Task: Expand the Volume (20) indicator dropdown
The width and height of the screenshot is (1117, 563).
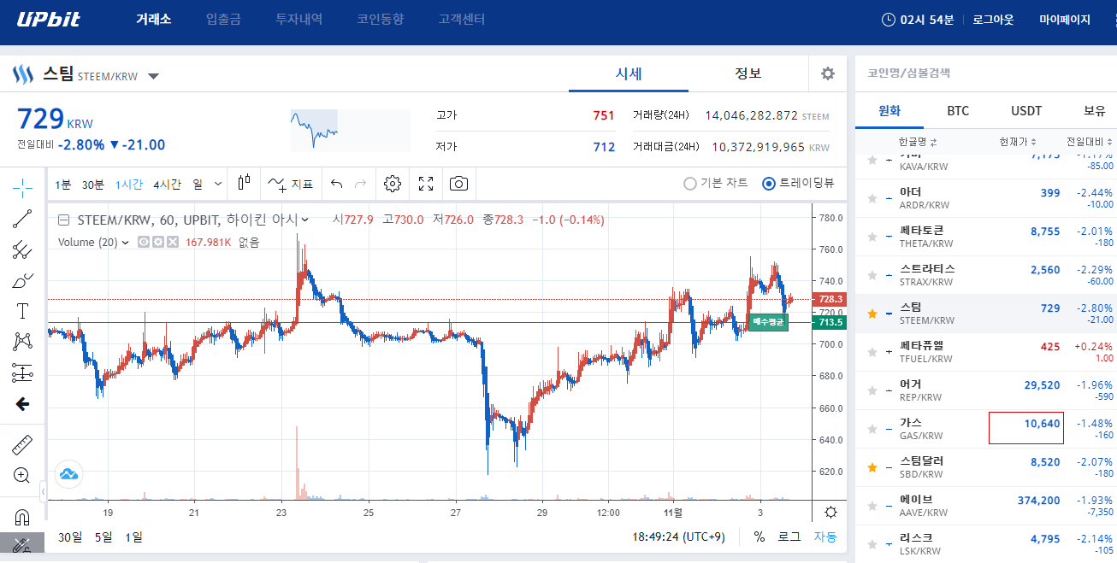Action: pos(126,242)
